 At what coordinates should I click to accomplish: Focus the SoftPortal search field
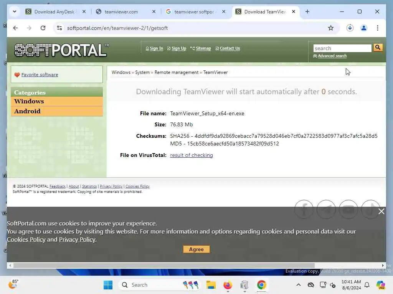pyautogui.click(x=342, y=48)
